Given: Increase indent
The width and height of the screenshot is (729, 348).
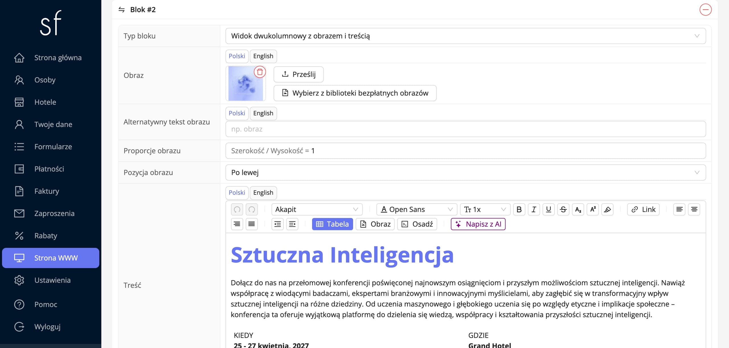Looking at the screenshot, I should click(x=292, y=224).
